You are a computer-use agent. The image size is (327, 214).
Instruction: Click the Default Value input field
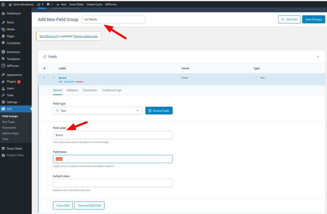click(113, 183)
